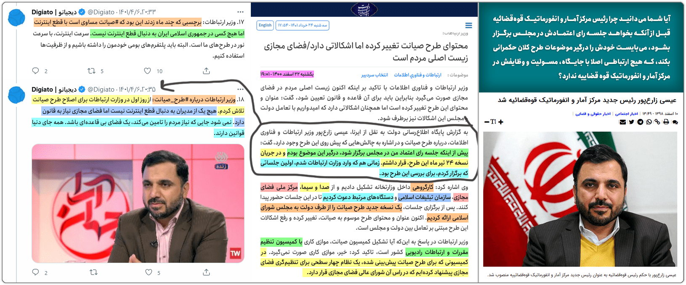The width and height of the screenshot is (686, 285).
Task: Click the teal banner text starting آیا شما می‌دانید
Action: point(581,47)
